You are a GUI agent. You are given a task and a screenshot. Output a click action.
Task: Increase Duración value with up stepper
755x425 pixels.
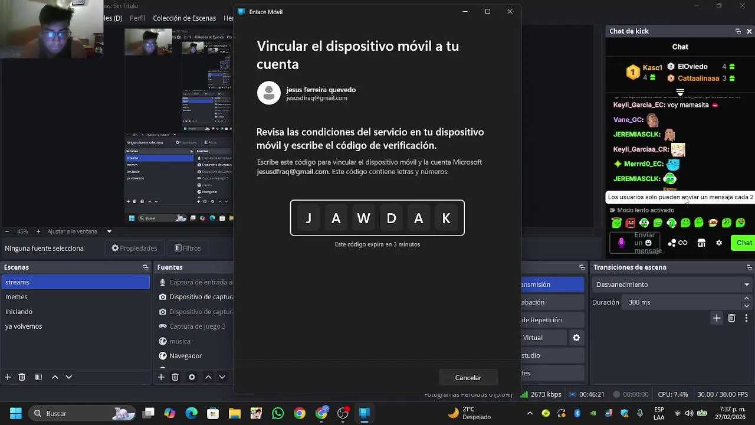(x=747, y=299)
